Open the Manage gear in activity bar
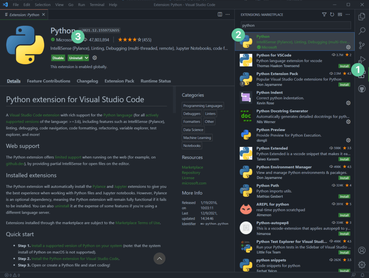369x278 pixels. coord(362,265)
